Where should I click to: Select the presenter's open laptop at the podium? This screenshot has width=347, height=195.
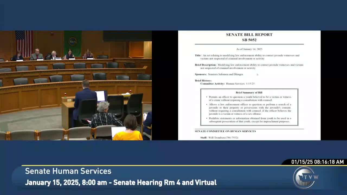(101, 96)
